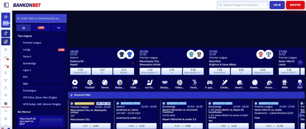306x129 pixels.
Task: Open the BankOnBet logo home link
Action: coord(27,5)
